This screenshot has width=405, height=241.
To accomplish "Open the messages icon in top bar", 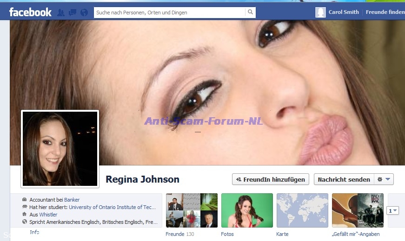I will point(73,13).
